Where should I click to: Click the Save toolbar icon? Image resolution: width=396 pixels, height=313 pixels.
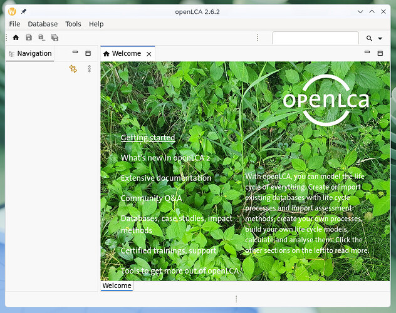tap(29, 38)
